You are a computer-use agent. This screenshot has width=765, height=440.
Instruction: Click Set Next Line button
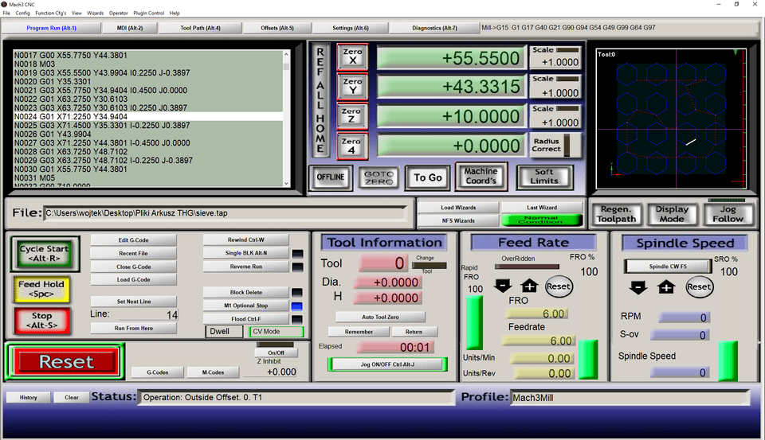point(133,302)
